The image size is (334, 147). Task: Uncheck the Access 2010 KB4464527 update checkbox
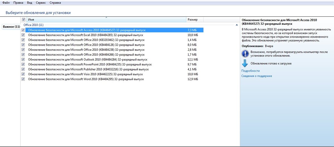[23, 30]
